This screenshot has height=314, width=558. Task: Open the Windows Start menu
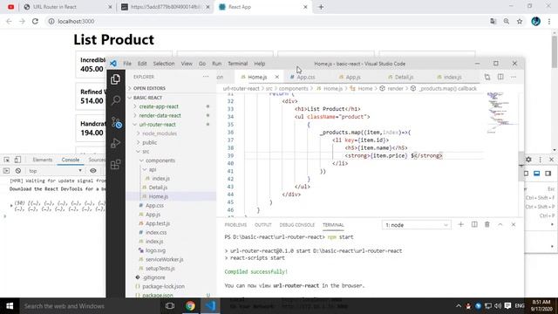coord(10,306)
